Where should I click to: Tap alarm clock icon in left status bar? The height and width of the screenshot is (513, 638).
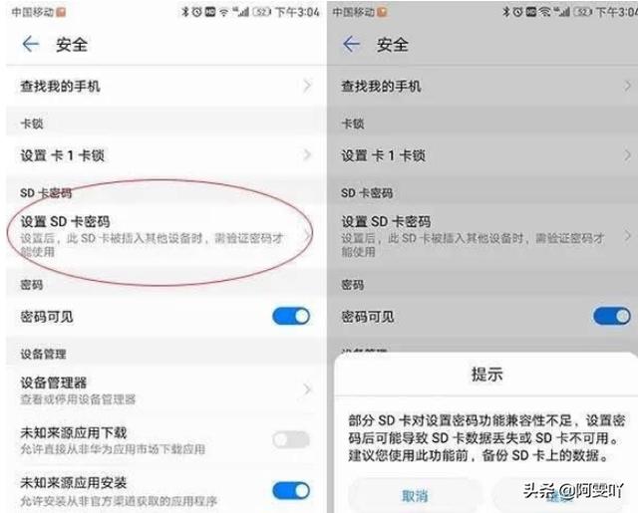point(197,12)
